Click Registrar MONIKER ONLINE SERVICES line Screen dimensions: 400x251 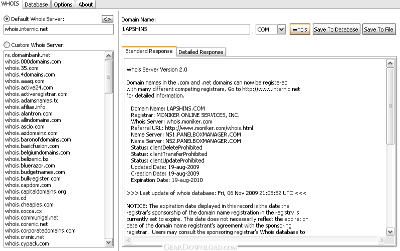(185, 115)
